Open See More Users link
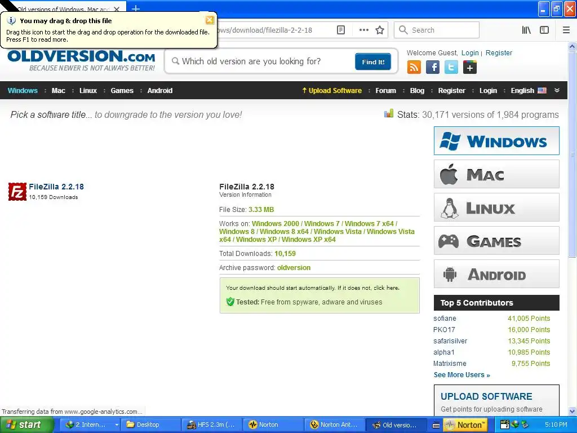Image resolution: width=577 pixels, height=433 pixels. [461, 375]
